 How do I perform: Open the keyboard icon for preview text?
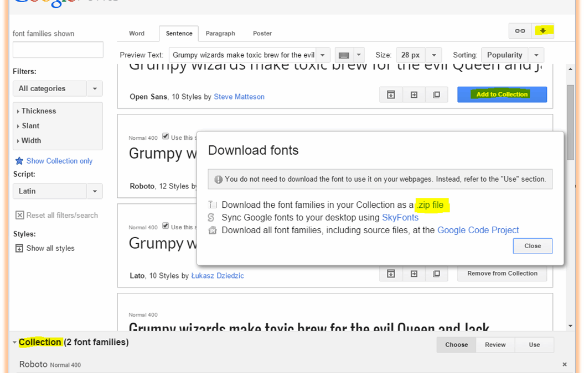[344, 55]
